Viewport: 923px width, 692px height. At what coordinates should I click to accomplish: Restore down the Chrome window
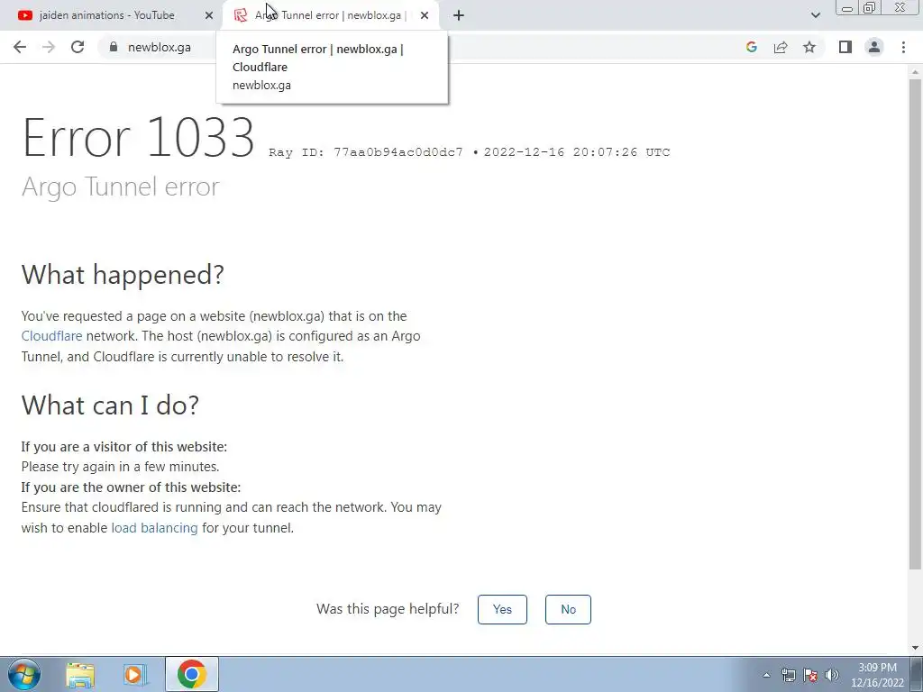point(870,8)
